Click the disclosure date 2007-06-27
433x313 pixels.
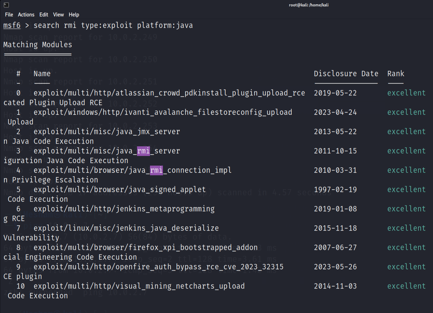point(335,247)
